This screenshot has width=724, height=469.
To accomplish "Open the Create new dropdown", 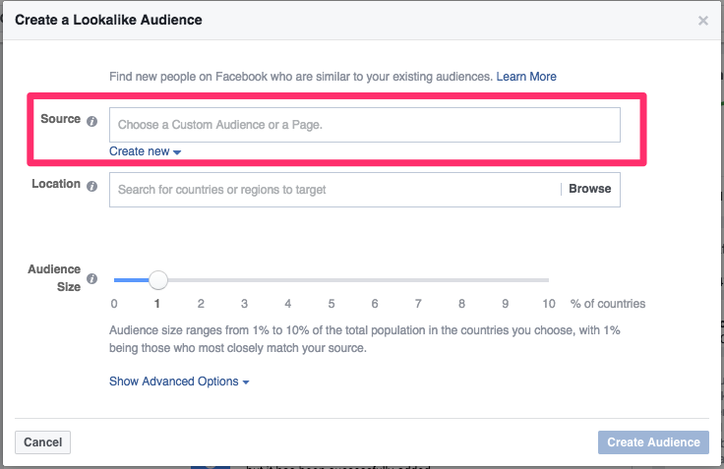I will (146, 151).
